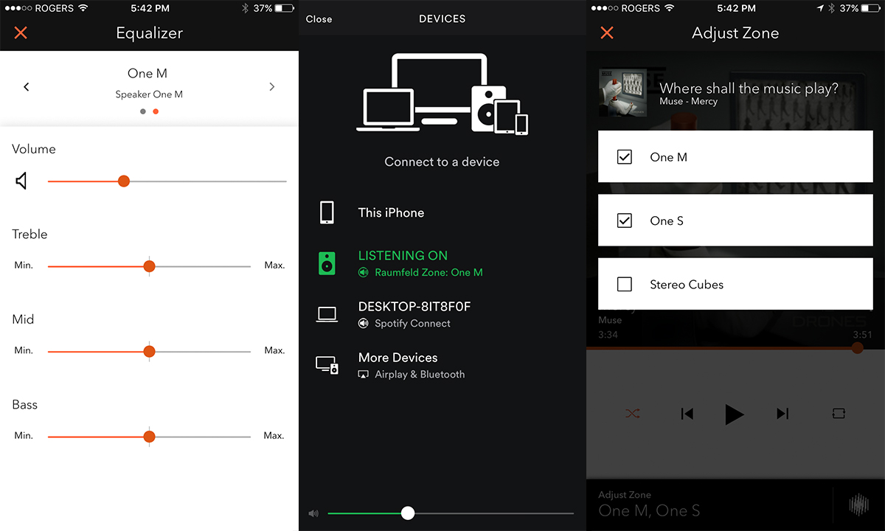
Task: Tap the waveform now-playing icon
Action: 858,504
